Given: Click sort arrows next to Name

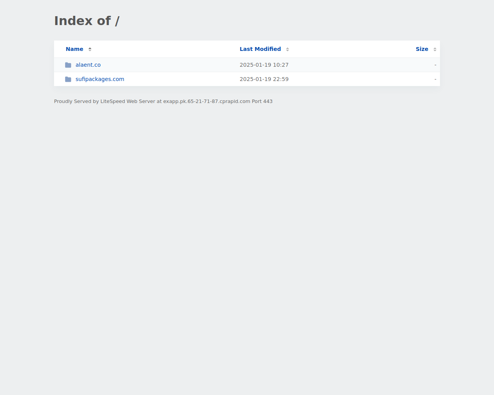Looking at the screenshot, I should pos(90,49).
